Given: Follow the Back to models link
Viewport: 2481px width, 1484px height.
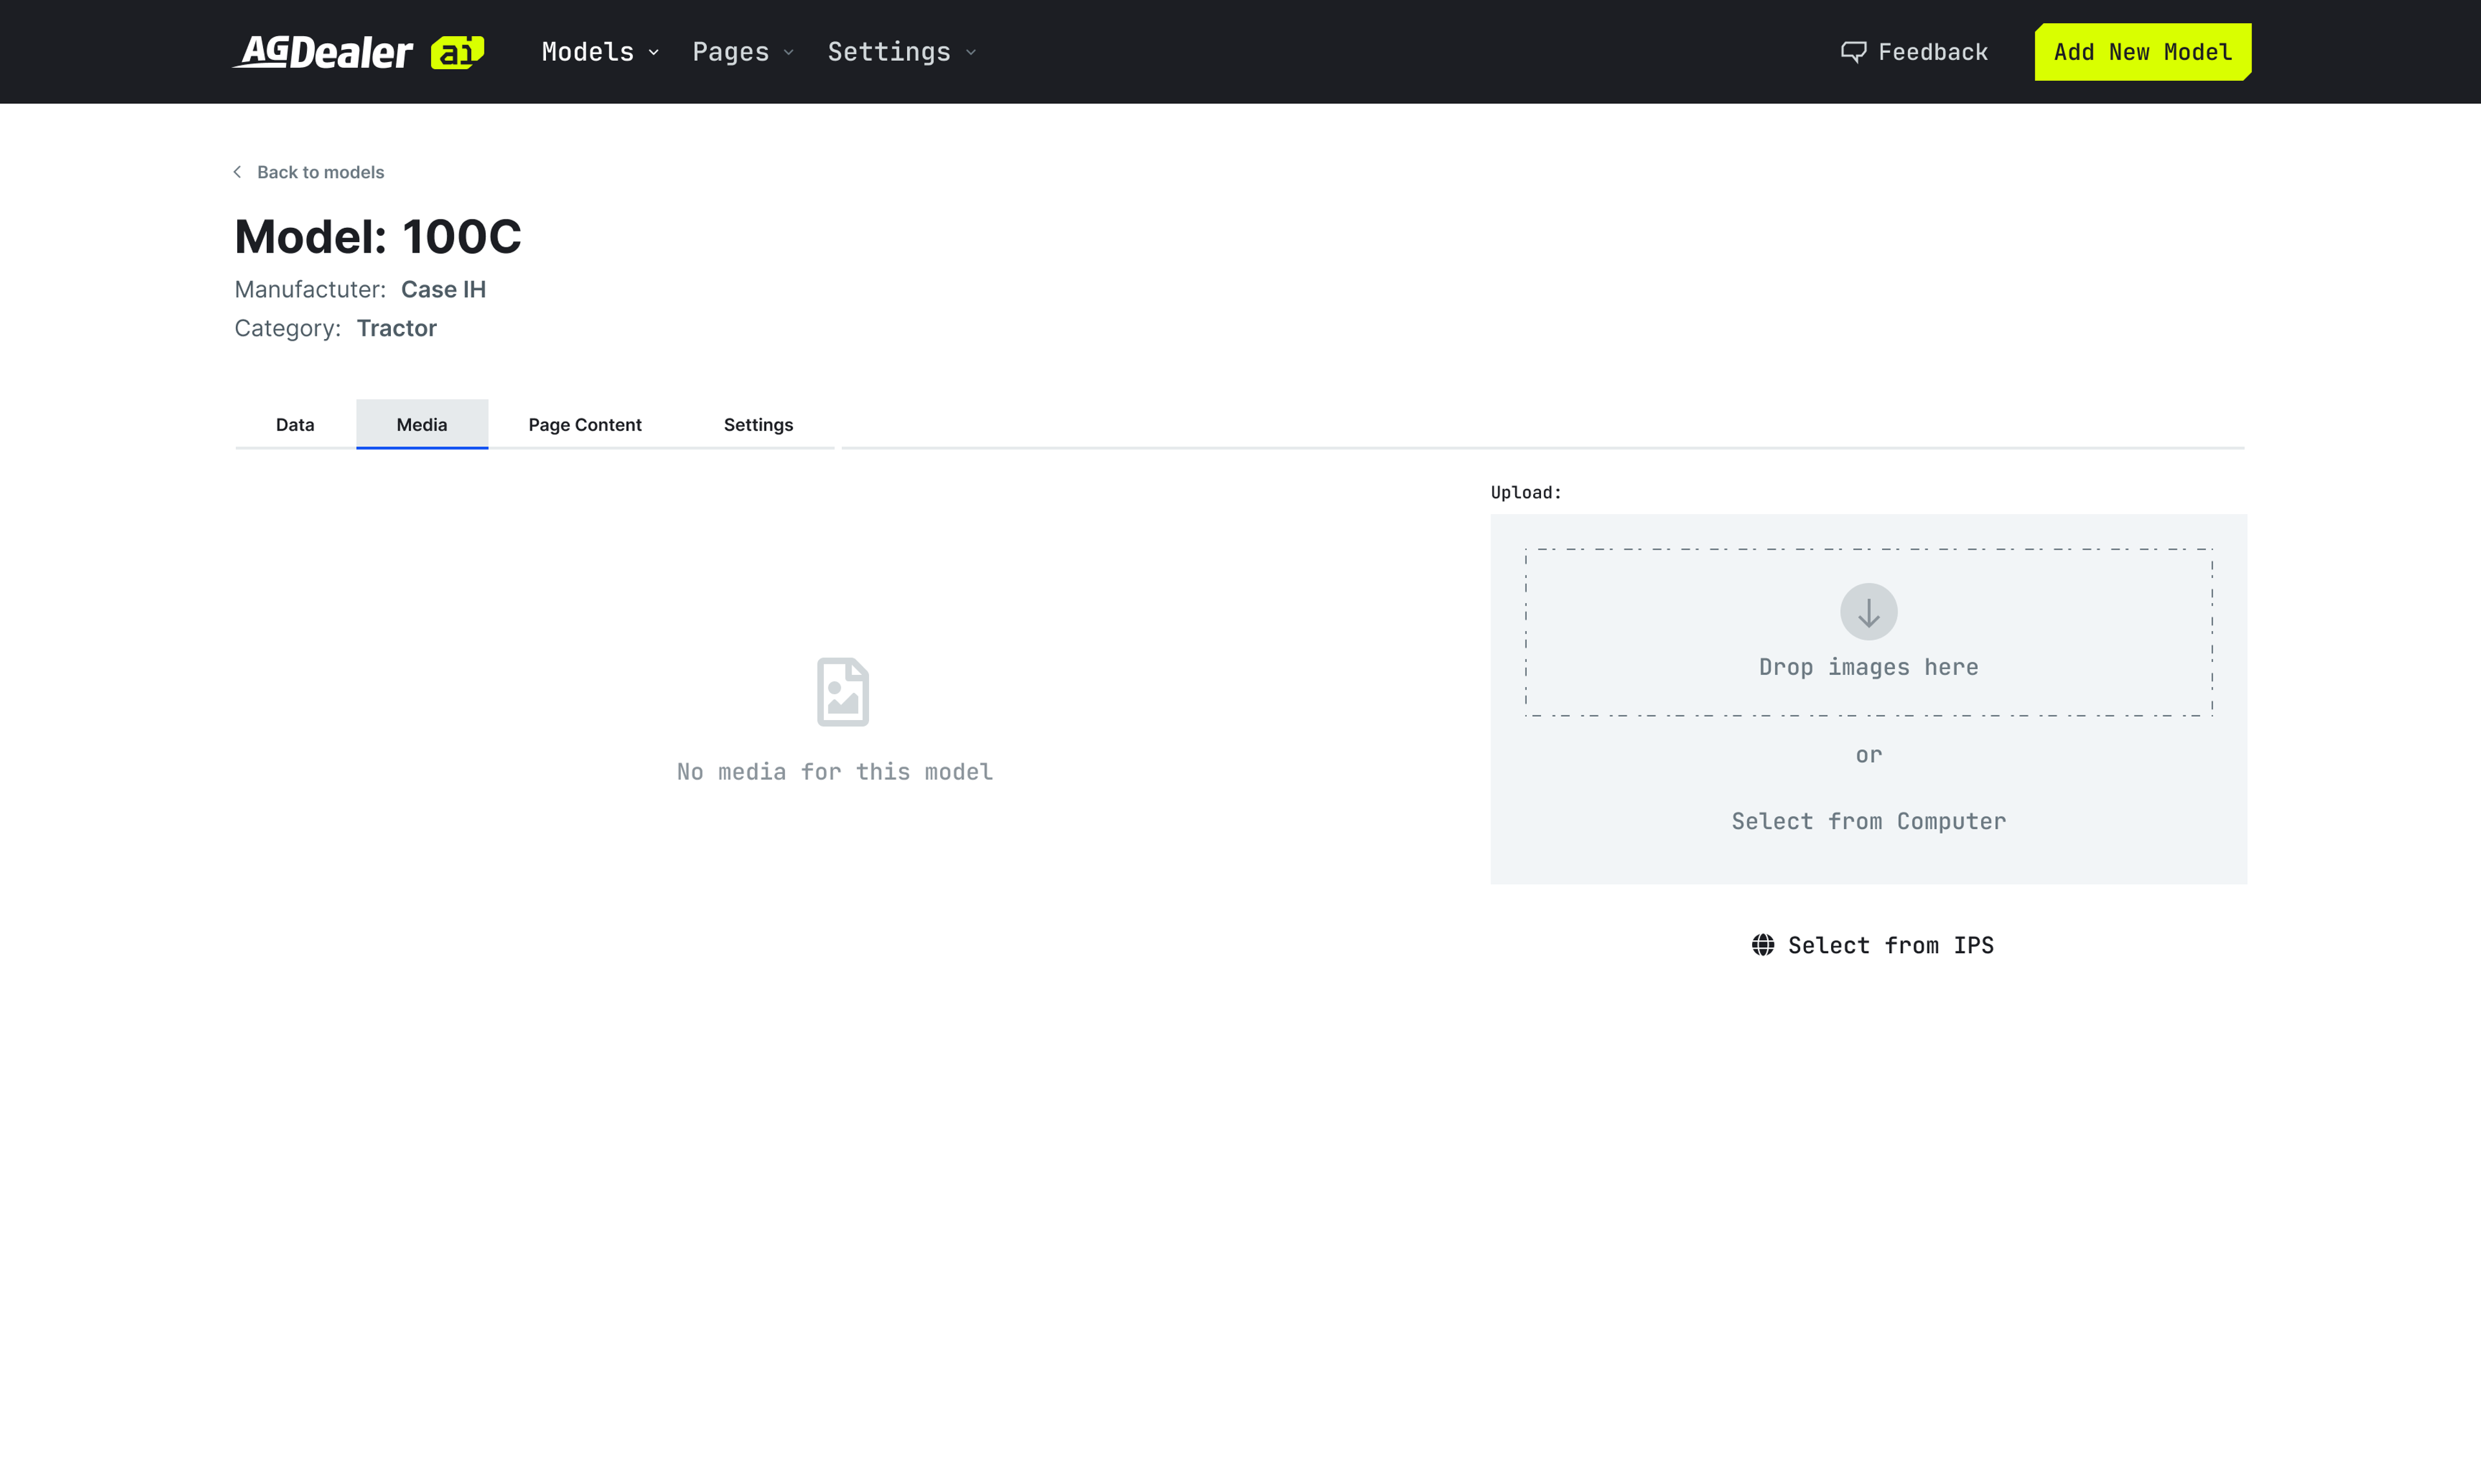Looking at the screenshot, I should click(320, 172).
